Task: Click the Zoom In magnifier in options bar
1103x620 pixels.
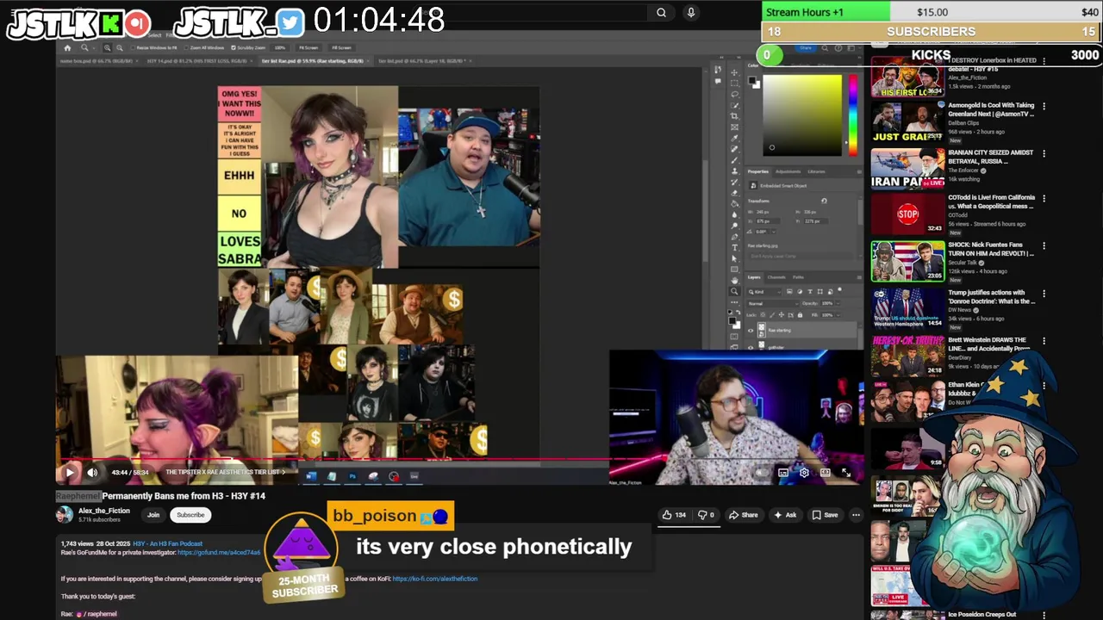Action: [x=107, y=48]
